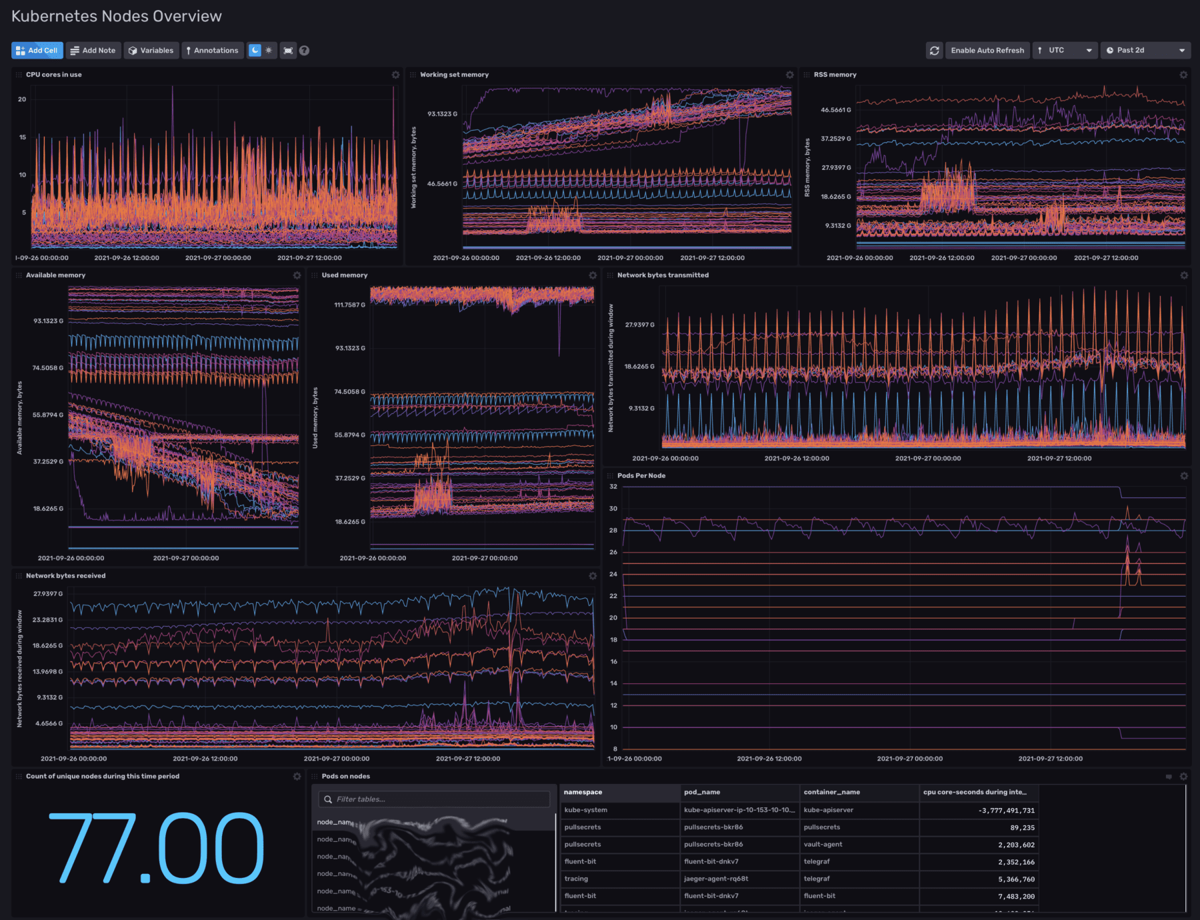The image size is (1200, 920).
Task: Open settings gear on Working set memory cell
Action: pyautogui.click(x=789, y=75)
